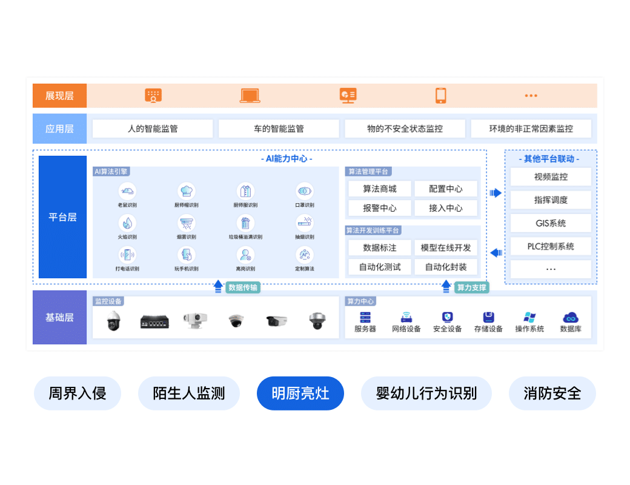Click the orange mobile phone icon in 展现层

point(440,95)
